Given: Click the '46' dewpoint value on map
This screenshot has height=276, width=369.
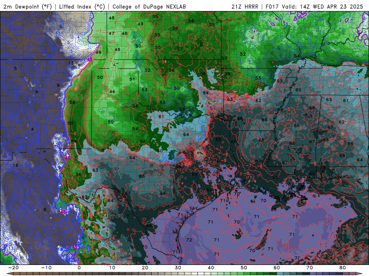Looking at the screenshot, I should pyautogui.click(x=112, y=92).
